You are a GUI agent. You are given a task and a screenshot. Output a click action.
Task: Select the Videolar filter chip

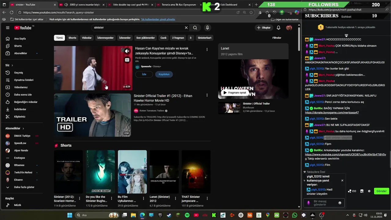(87, 38)
